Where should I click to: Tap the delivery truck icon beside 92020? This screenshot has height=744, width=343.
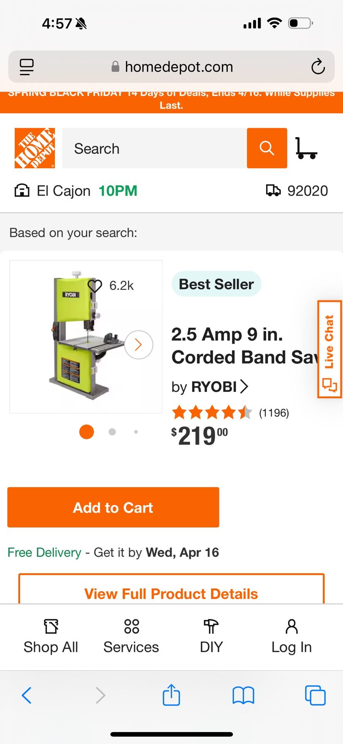point(274,190)
